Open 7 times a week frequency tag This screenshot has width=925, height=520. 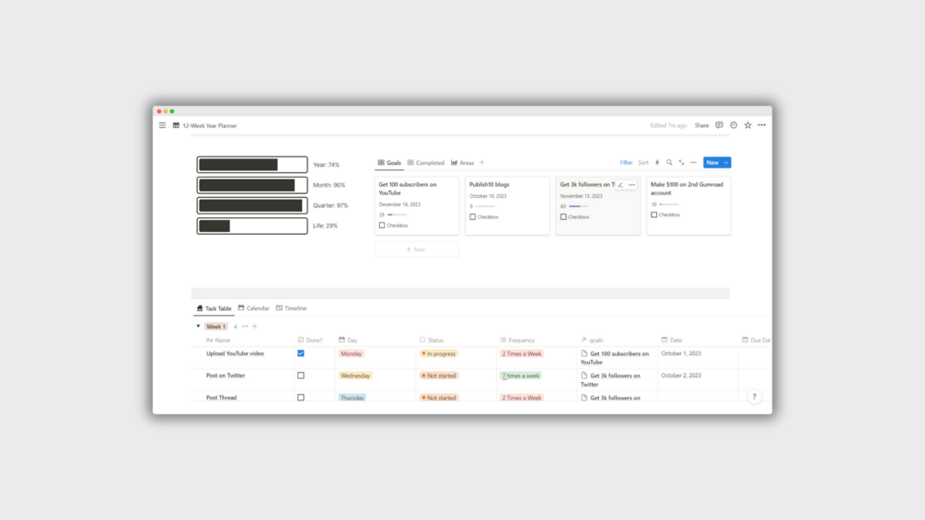[520, 376]
